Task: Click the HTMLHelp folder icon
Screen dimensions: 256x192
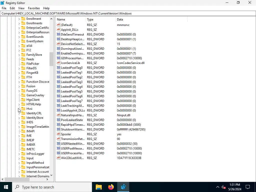Action: (23, 104)
